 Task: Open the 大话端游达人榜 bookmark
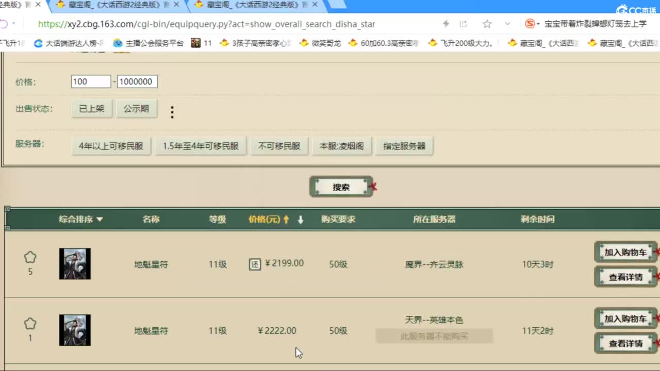(x=69, y=43)
